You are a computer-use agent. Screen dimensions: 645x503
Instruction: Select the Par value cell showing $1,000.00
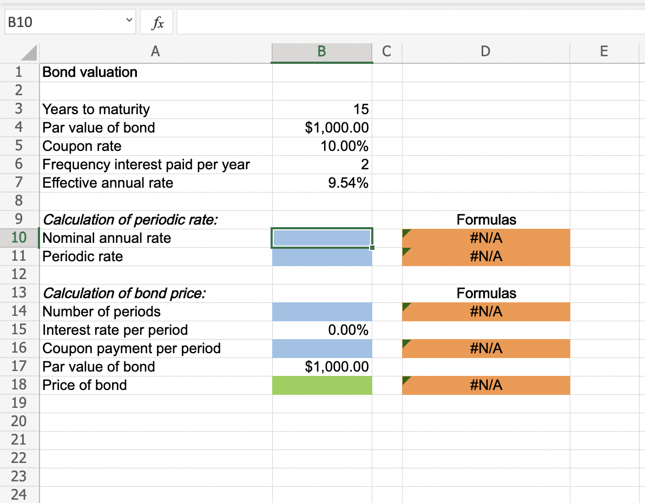coord(321,128)
